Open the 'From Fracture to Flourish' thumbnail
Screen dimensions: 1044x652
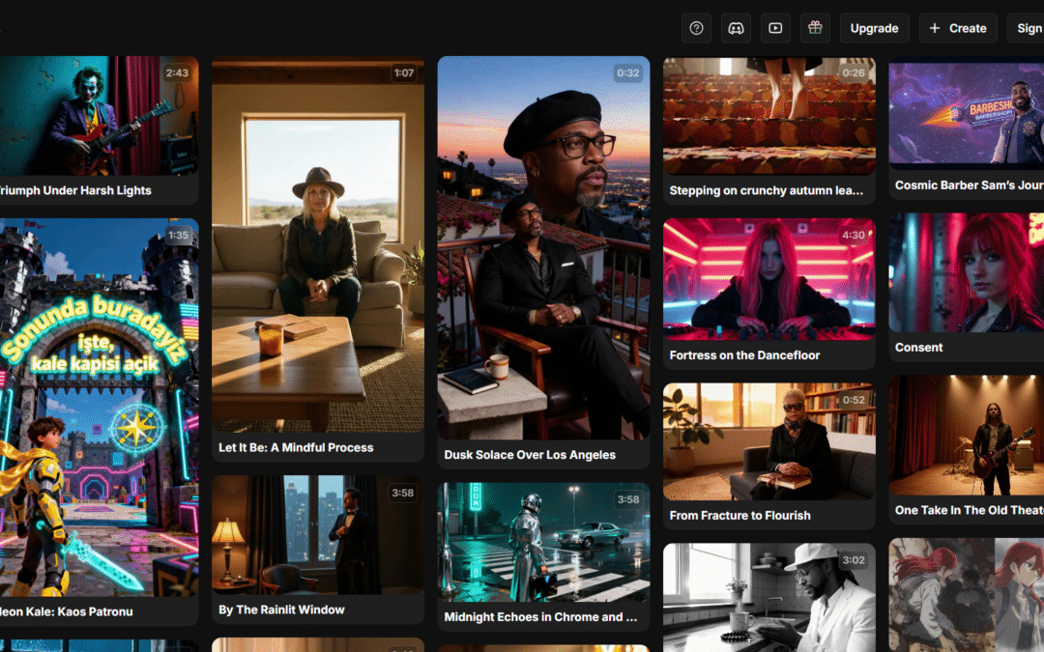(768, 441)
